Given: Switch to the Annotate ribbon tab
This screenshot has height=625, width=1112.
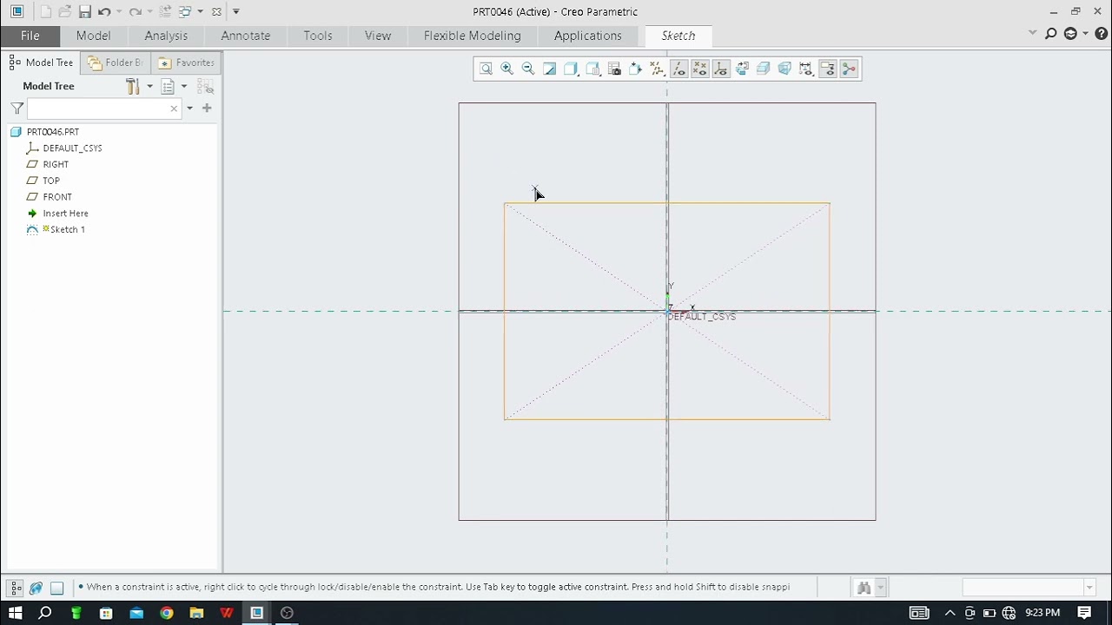Looking at the screenshot, I should (246, 36).
